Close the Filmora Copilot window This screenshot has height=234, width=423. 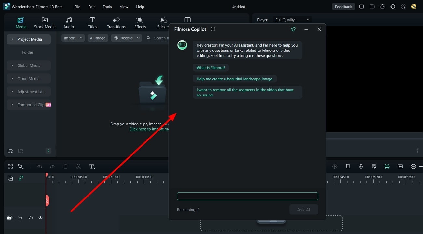[x=319, y=29]
